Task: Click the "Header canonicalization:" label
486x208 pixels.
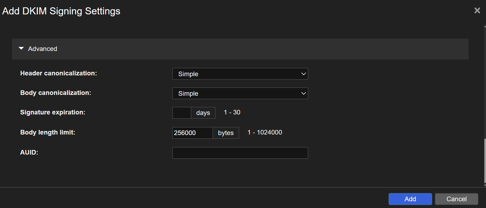Action: click(x=59, y=73)
